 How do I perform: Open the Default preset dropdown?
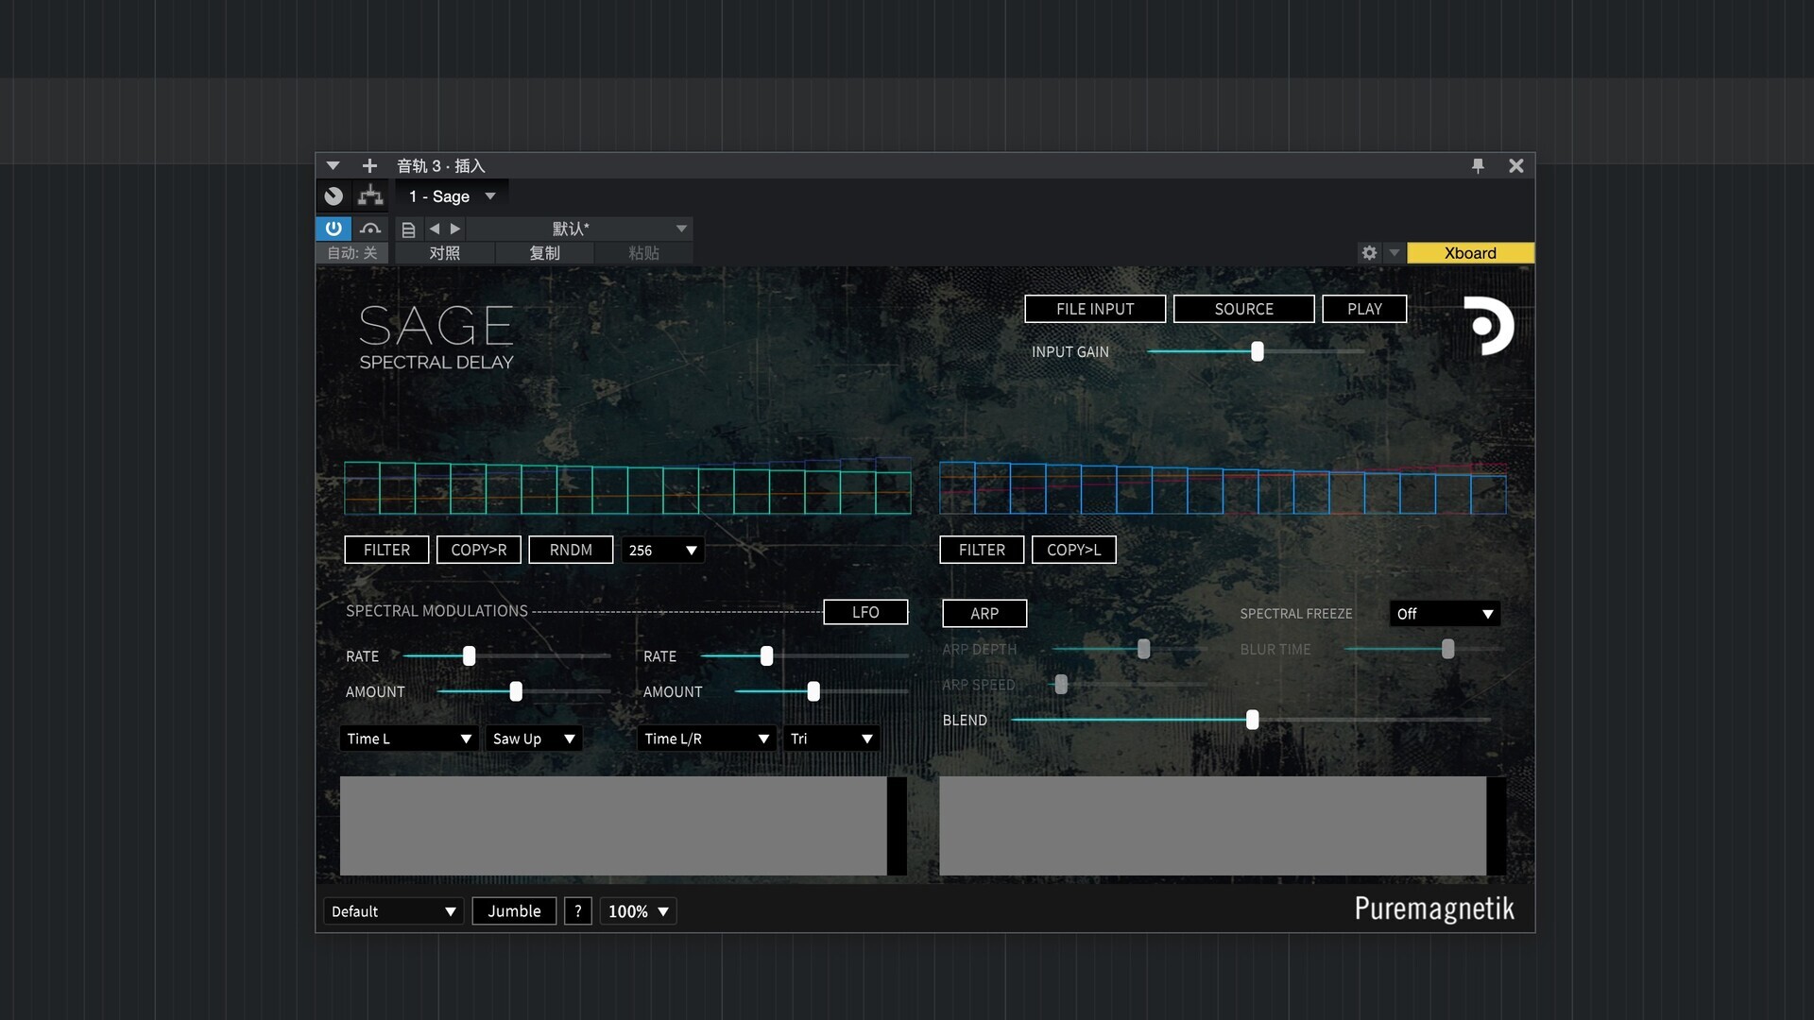(x=393, y=911)
